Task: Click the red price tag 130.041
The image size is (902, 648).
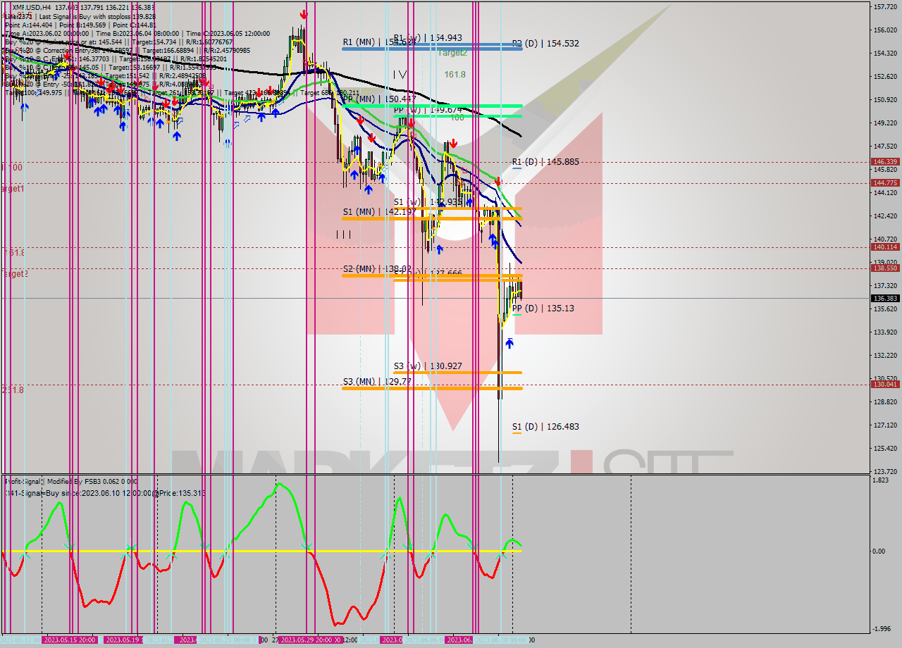Action: click(886, 385)
